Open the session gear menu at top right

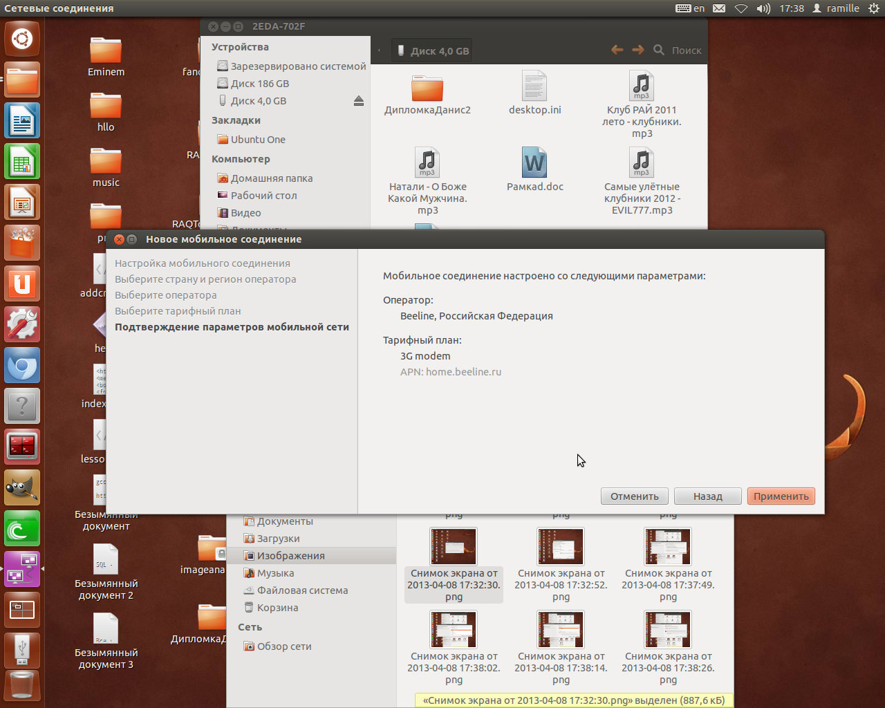[873, 8]
